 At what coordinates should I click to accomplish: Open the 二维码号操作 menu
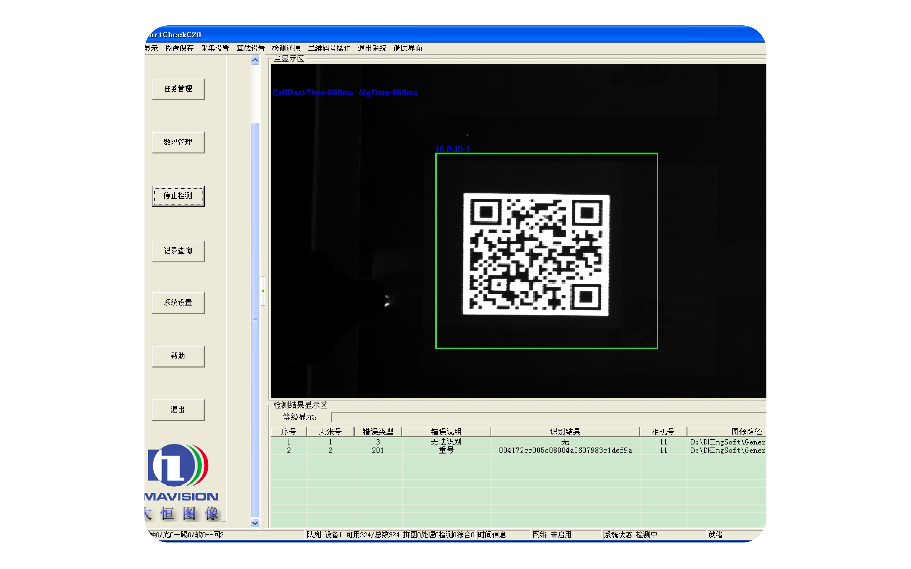point(329,48)
